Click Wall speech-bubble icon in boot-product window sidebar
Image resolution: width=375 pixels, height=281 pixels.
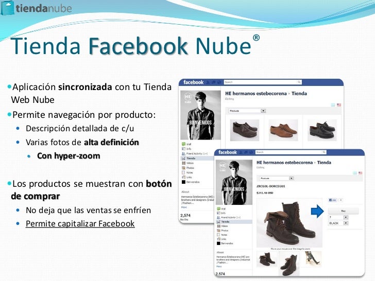pyautogui.click(x=218, y=209)
